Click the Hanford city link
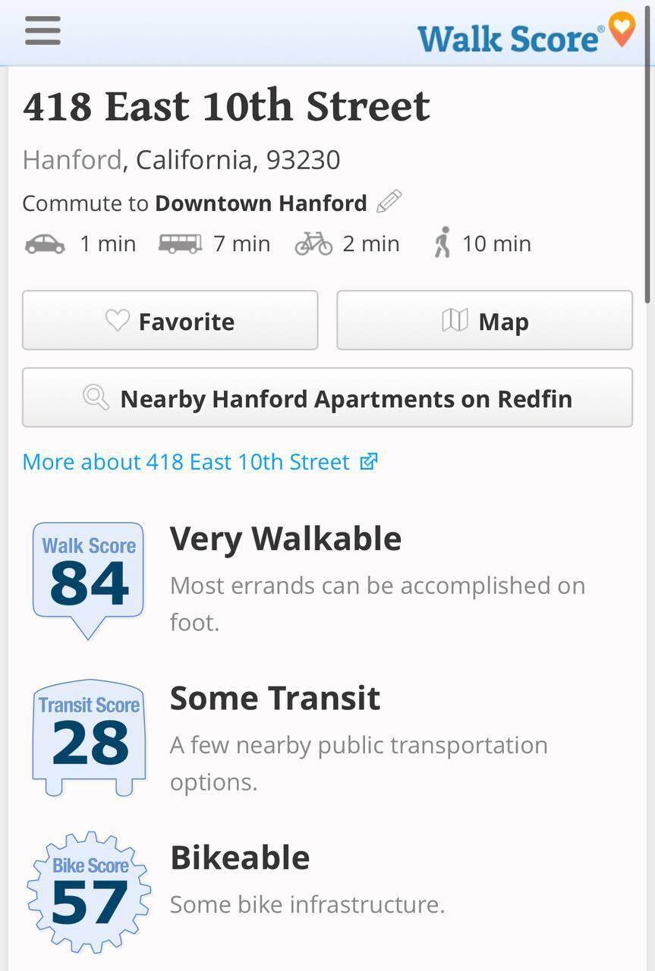This screenshot has width=655, height=971. tap(71, 160)
